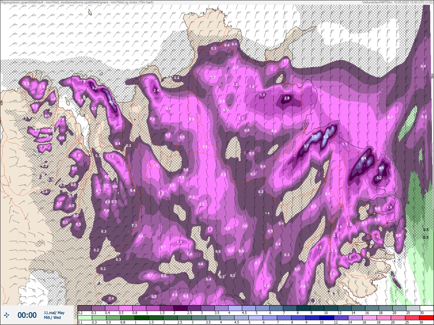Click the 2.8 precipitation value on the map
This screenshot has height=325, width=434.
pyautogui.click(x=287, y=98)
